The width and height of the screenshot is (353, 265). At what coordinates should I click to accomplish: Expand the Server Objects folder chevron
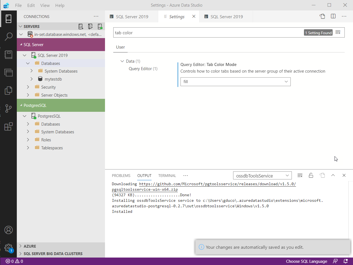(28, 95)
